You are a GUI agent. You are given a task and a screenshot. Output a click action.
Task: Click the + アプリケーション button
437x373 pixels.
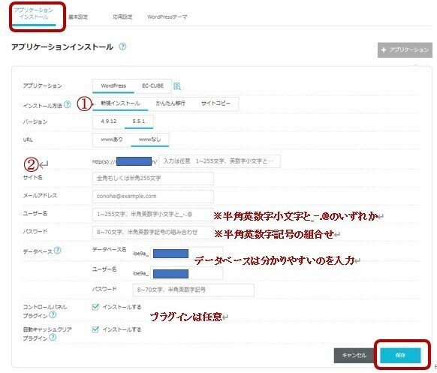(405, 50)
